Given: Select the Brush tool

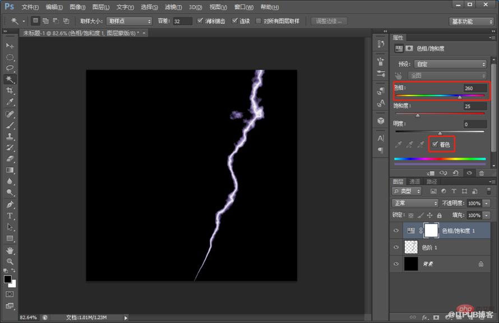Looking at the screenshot, I should 10,125.
